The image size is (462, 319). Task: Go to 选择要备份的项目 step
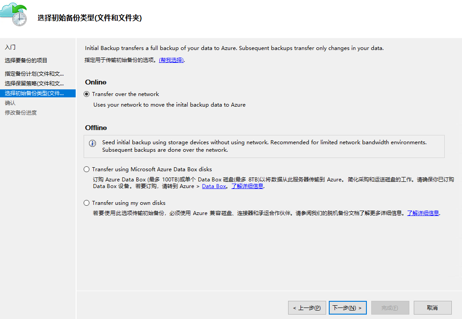26,60
